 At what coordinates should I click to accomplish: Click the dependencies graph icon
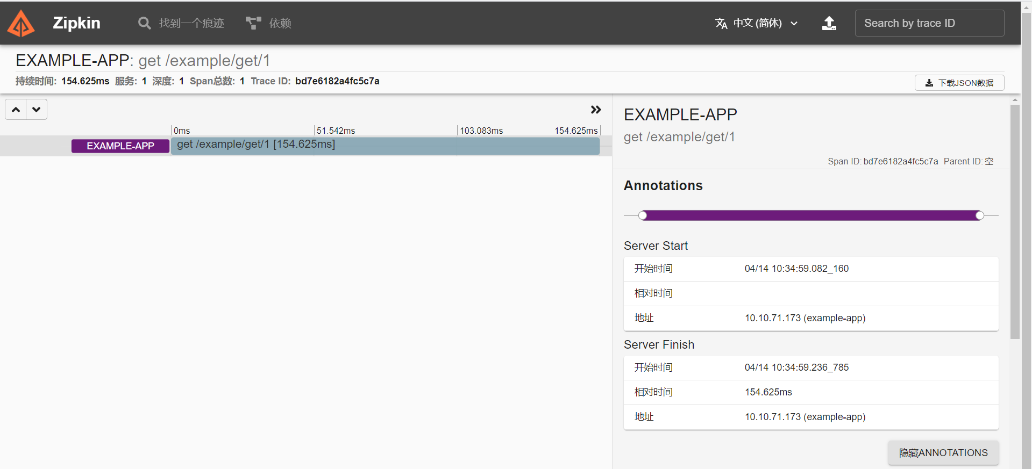(253, 23)
